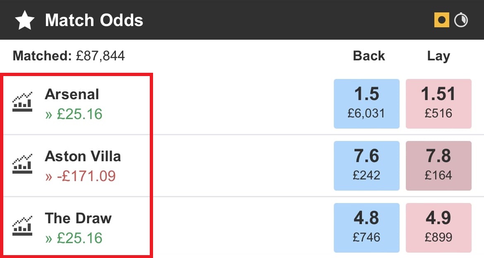This screenshot has height=258, width=484.
Task: Click the Match Odds market title
Action: (94, 20)
